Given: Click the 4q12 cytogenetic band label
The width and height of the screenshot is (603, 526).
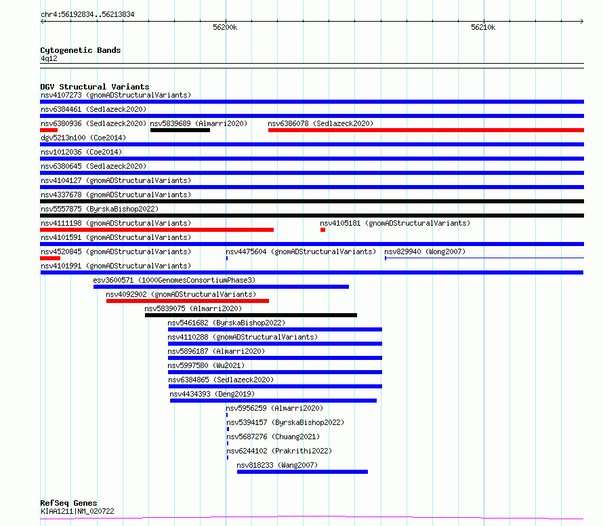Looking at the screenshot, I should [x=49, y=58].
